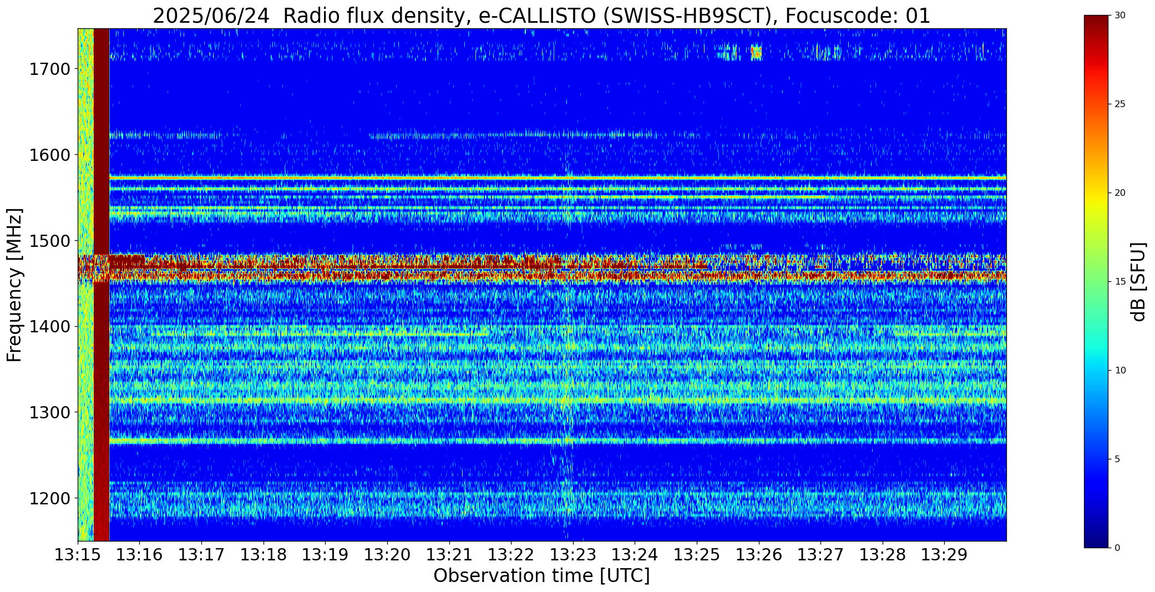Screen dimensions: 1155x592
Task: Click the intense red interference band near 1470 MHz
Action: (x=541, y=269)
